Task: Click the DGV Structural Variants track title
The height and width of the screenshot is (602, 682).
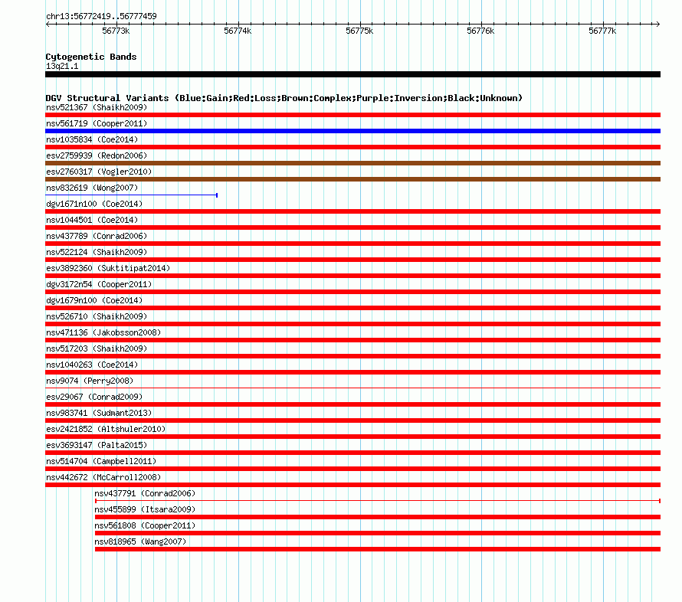Action: 284,98
